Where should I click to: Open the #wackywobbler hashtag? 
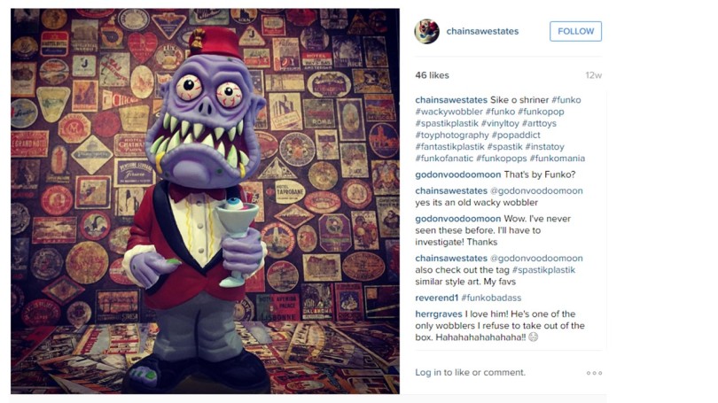point(449,112)
